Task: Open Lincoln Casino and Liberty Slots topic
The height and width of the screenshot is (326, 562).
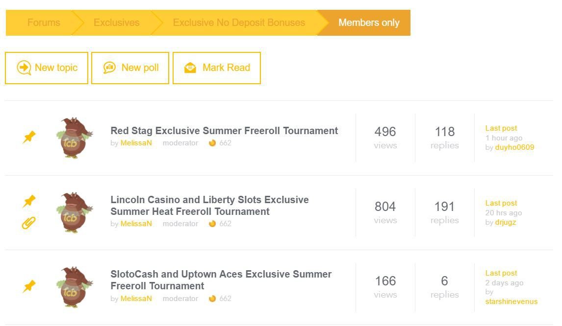Action: pyautogui.click(x=209, y=206)
